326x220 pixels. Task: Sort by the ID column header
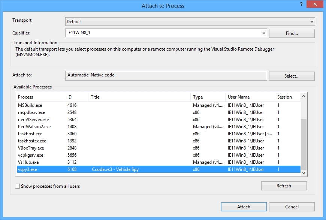coord(76,97)
